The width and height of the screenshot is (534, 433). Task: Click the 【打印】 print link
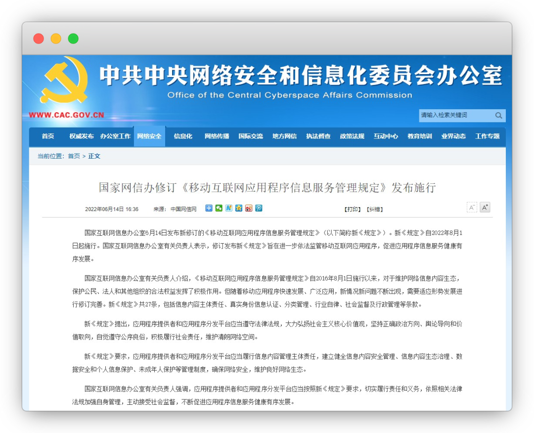tap(352, 210)
